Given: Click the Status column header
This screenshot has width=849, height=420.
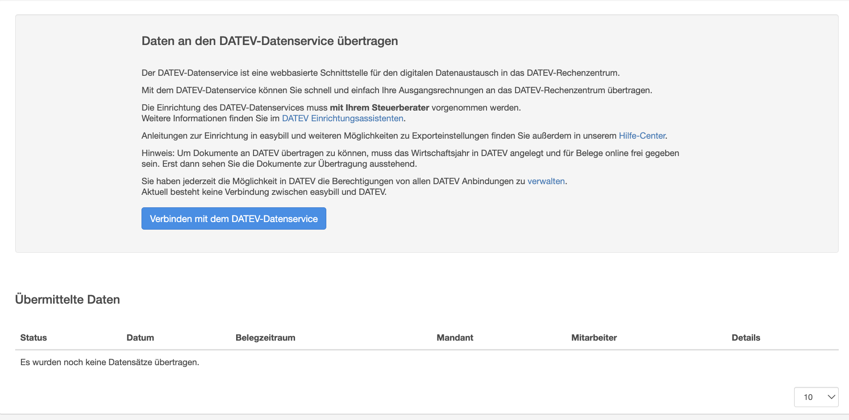Looking at the screenshot, I should point(33,338).
